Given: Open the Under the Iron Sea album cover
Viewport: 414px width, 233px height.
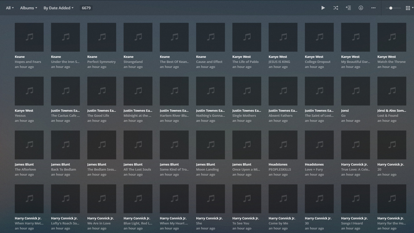Looking at the screenshot, I should click(65, 37).
